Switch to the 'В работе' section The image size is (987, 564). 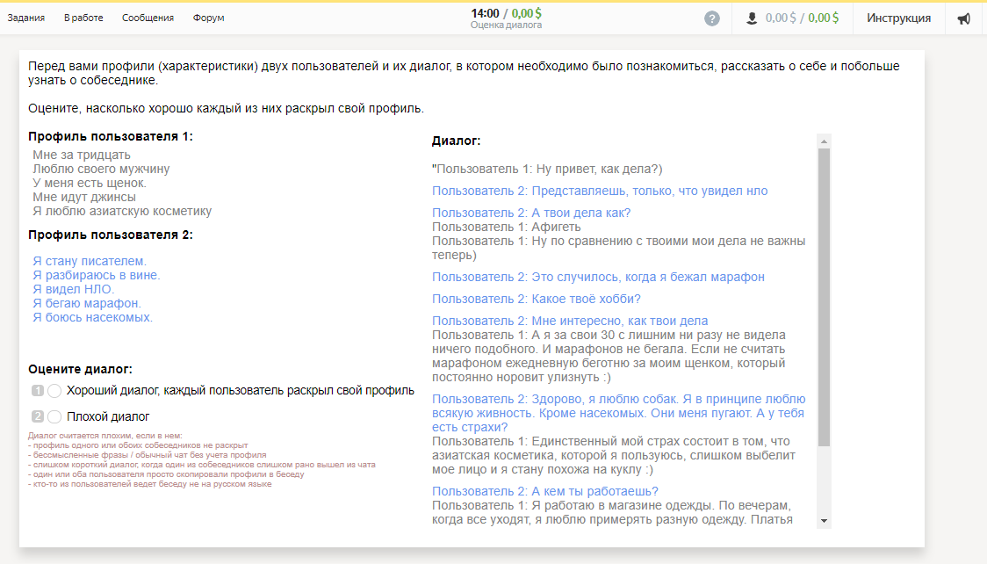click(83, 18)
